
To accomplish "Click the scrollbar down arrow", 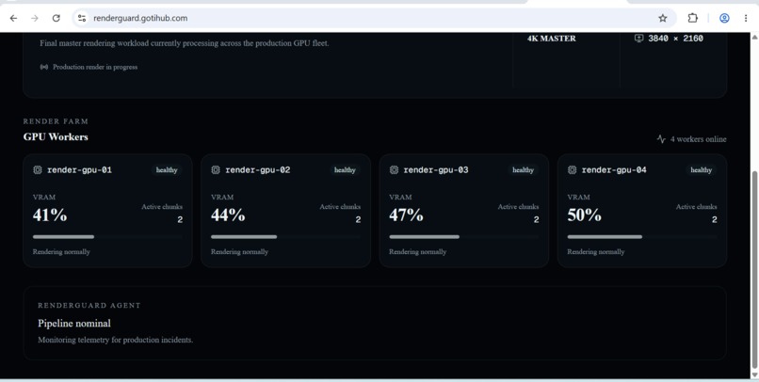I will (754, 374).
